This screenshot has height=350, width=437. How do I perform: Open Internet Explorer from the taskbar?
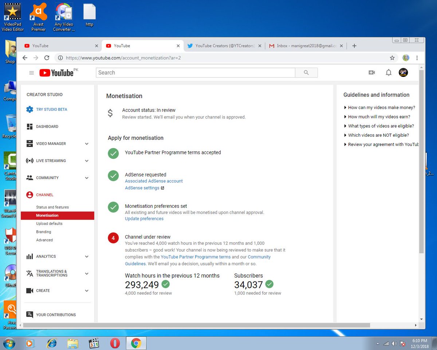(x=52, y=343)
